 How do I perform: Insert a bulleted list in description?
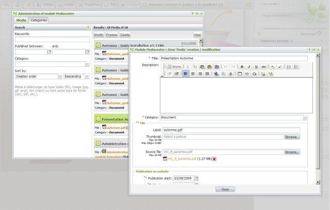click(296, 67)
